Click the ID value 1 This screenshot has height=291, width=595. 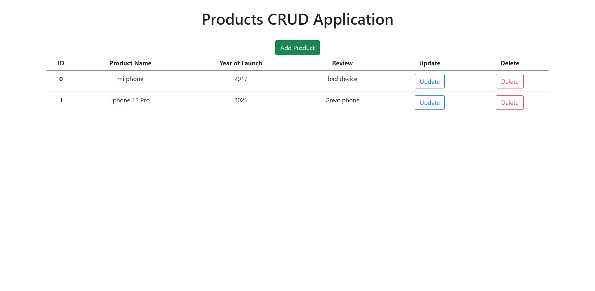pyautogui.click(x=61, y=100)
